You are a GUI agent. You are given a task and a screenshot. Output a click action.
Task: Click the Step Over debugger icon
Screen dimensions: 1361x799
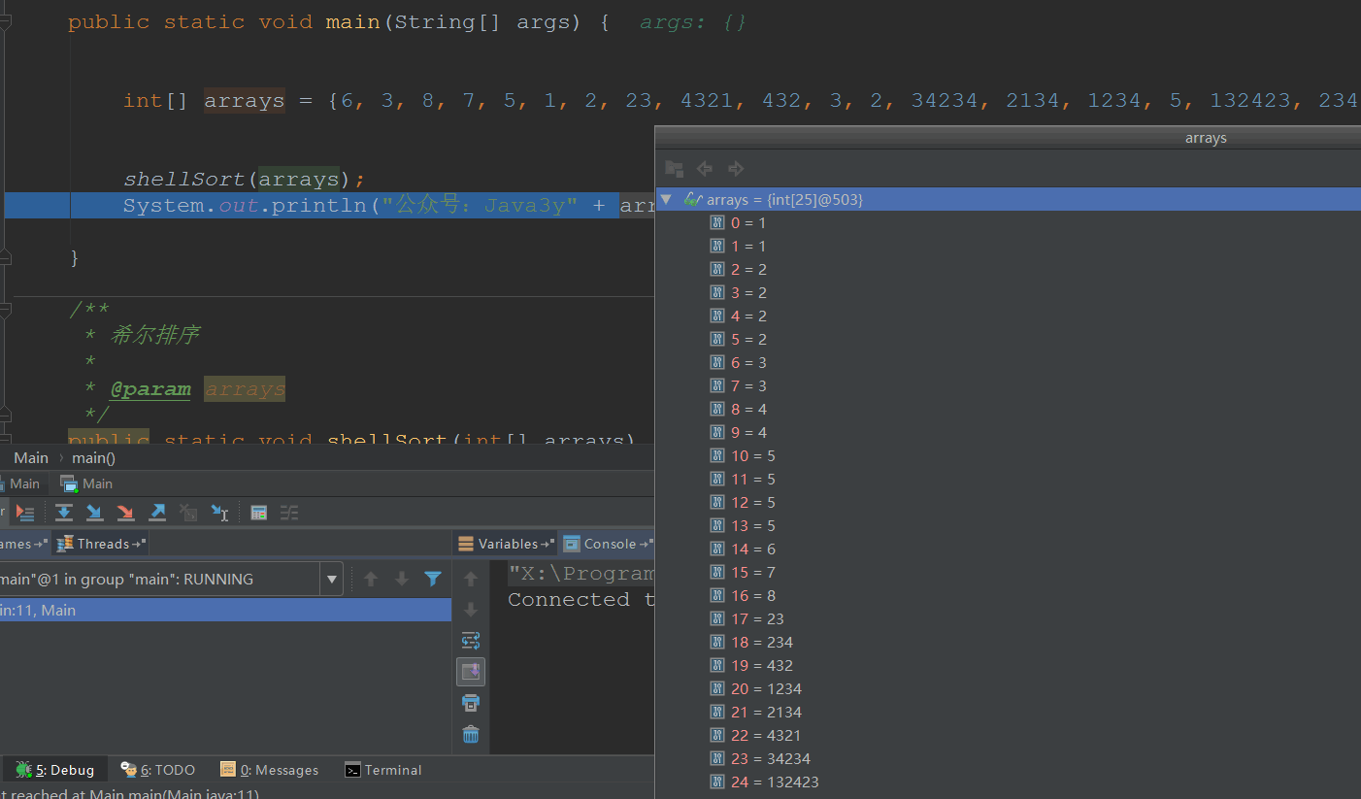tap(64, 513)
